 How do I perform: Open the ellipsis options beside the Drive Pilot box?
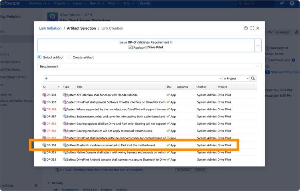258,46
